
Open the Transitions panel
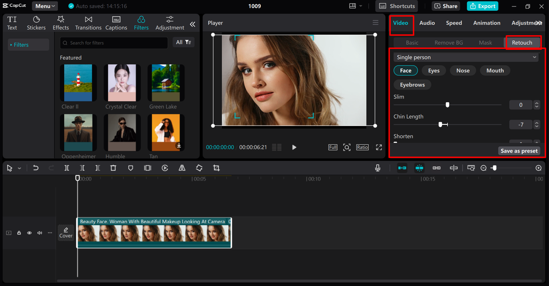(88, 23)
